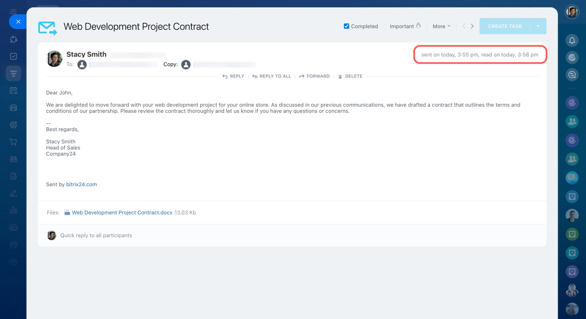Click the Copy recipient avatar icon

click(186, 65)
